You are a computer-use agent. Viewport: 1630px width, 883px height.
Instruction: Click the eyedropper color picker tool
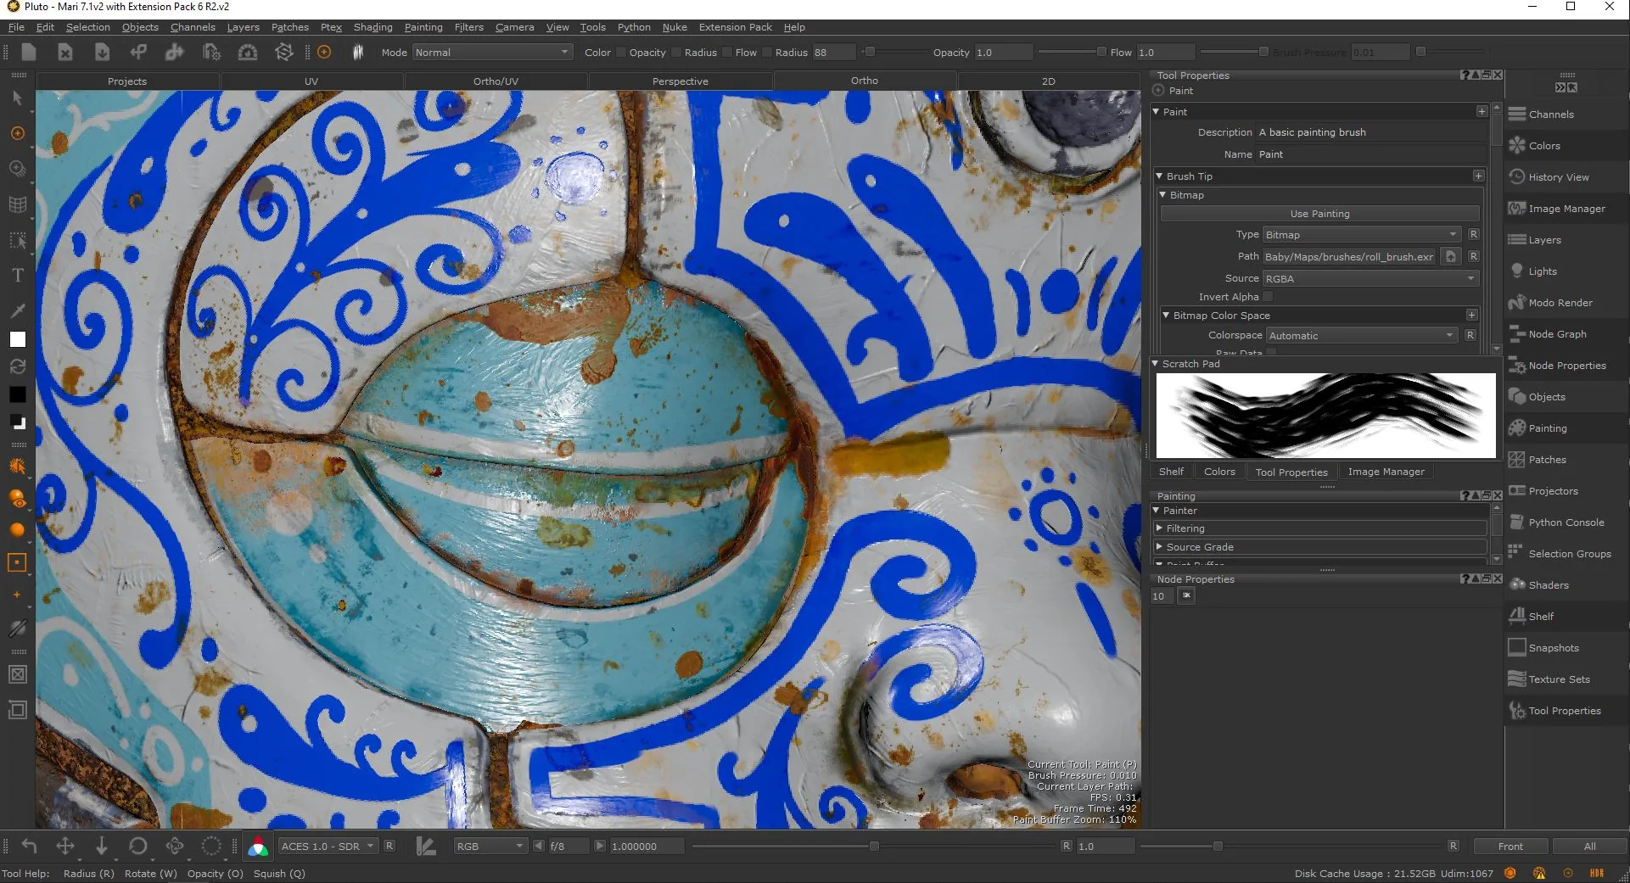pyautogui.click(x=17, y=310)
